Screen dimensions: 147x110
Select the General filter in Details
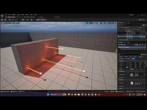(121, 57)
